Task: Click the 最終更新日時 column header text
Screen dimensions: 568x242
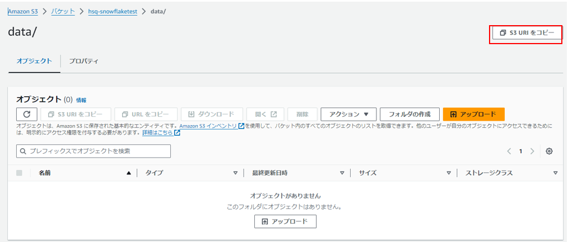Action: point(270,173)
